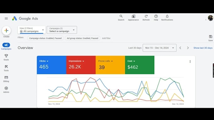Viewport: 214px width, 120px height.
Task: Open the Notifications bell
Action: [167, 18]
